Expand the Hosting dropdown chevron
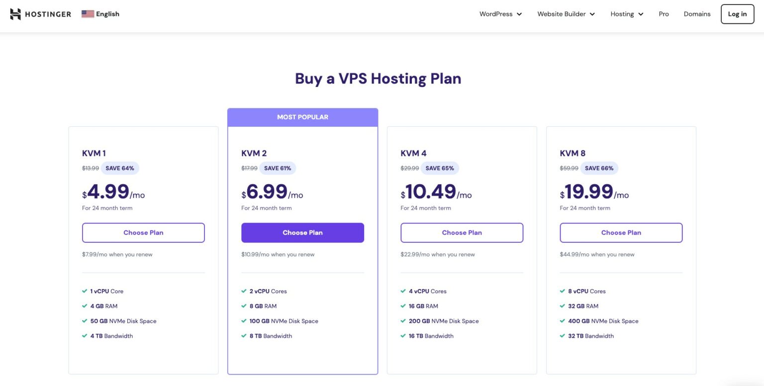This screenshot has height=386, width=764. 641,14
